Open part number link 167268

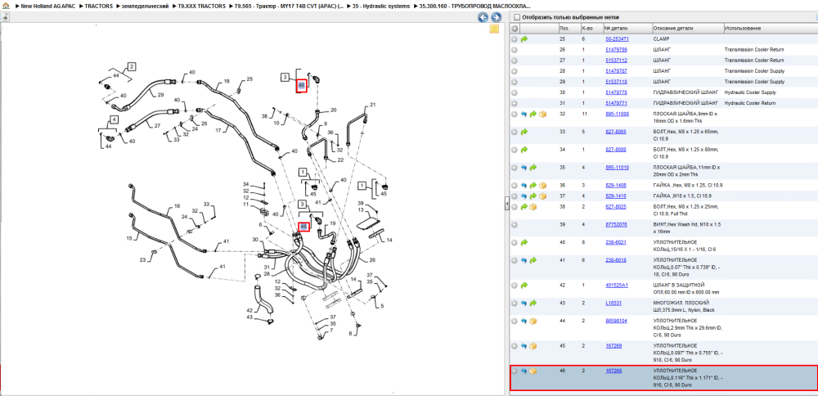click(x=613, y=371)
